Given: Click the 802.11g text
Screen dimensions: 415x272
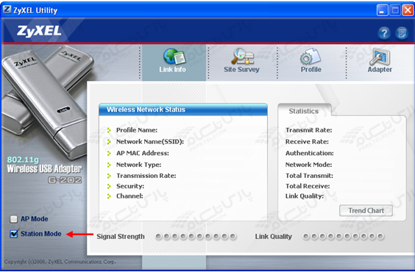Looking at the screenshot, I should coord(23,160).
